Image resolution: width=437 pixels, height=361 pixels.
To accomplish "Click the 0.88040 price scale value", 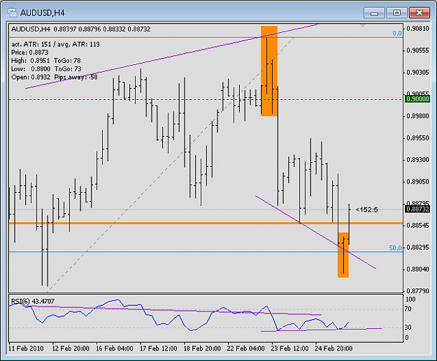I will tap(417, 269).
